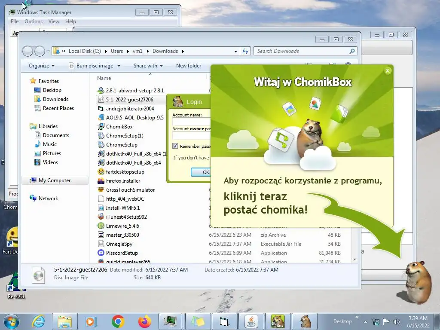Open Google Chrome from taskbar
Screen dimensions: 440x330
pyautogui.click(x=118, y=321)
